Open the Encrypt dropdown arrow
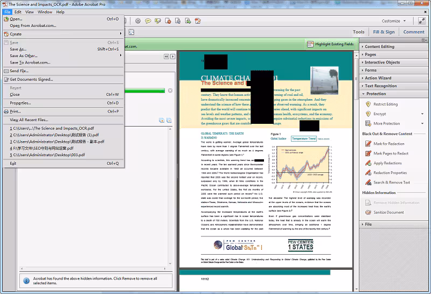 [422, 114]
